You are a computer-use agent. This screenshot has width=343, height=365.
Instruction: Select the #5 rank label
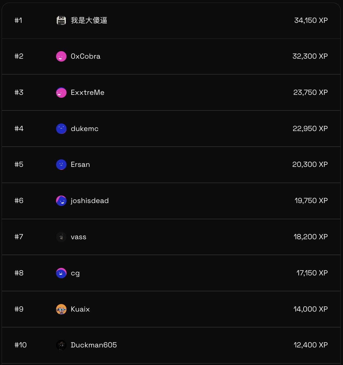point(19,165)
